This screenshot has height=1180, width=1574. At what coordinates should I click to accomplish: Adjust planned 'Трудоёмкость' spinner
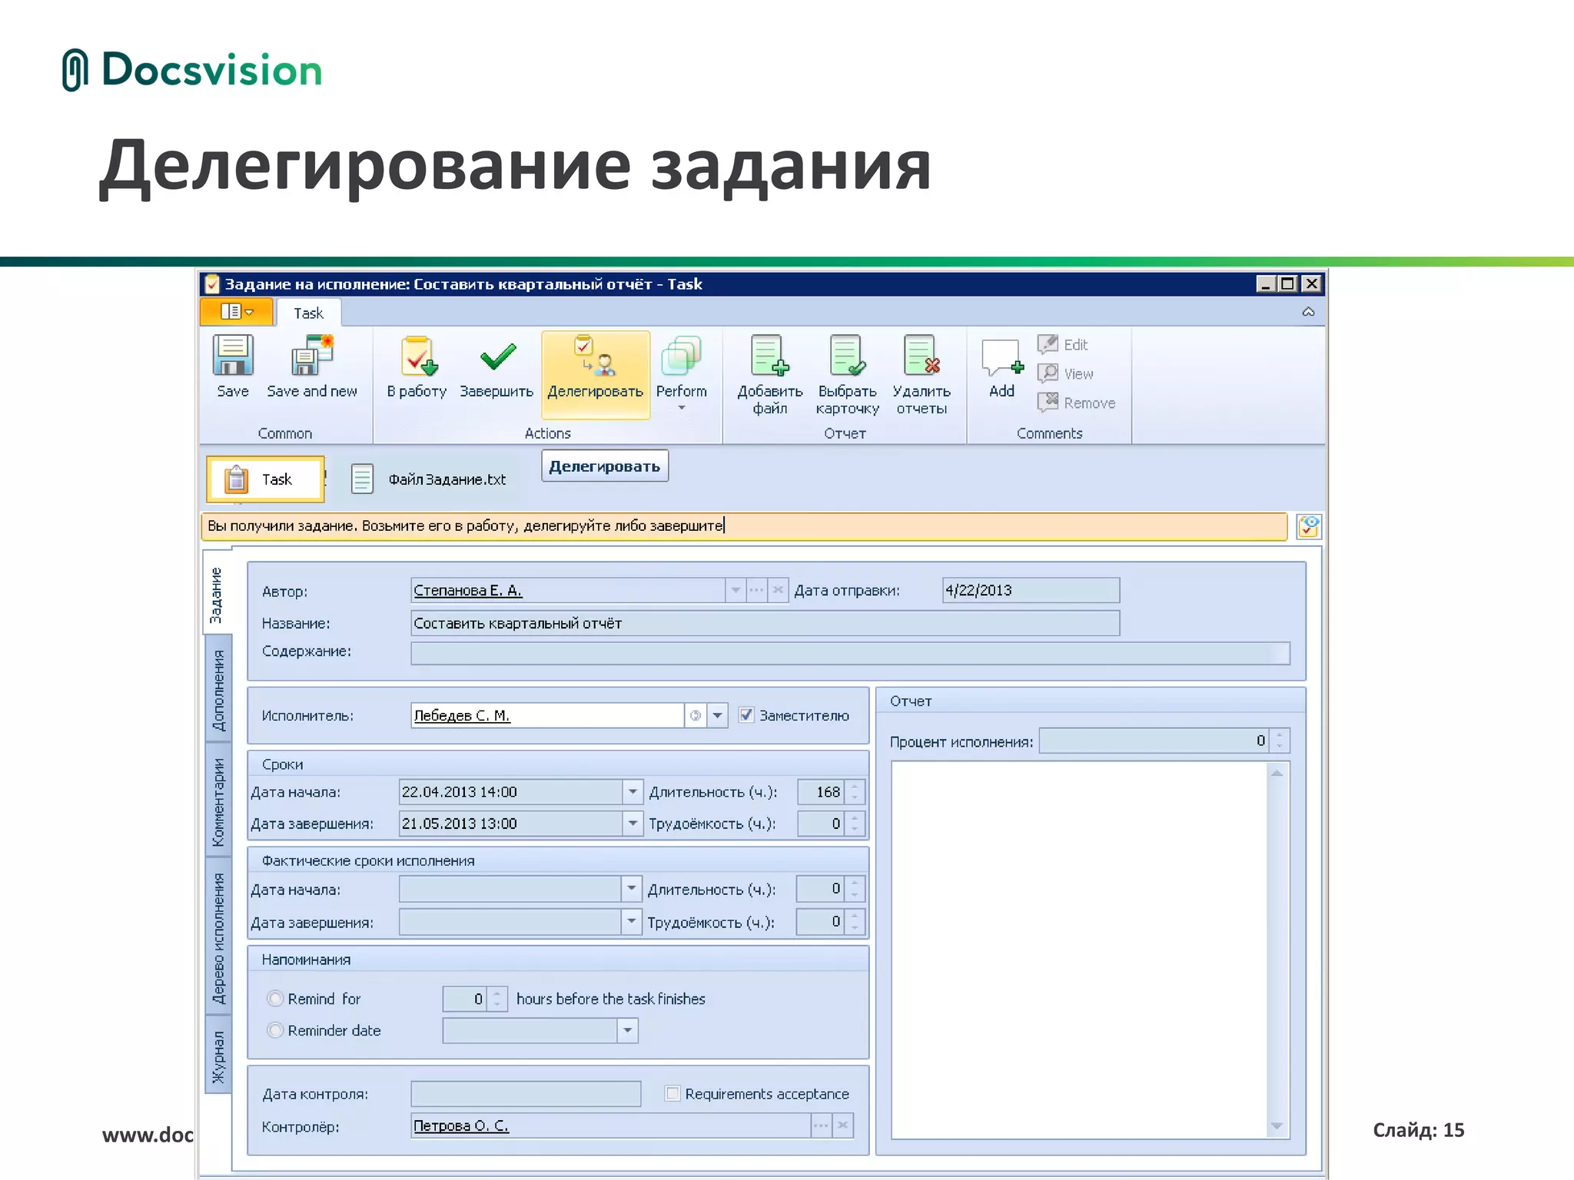click(x=854, y=823)
